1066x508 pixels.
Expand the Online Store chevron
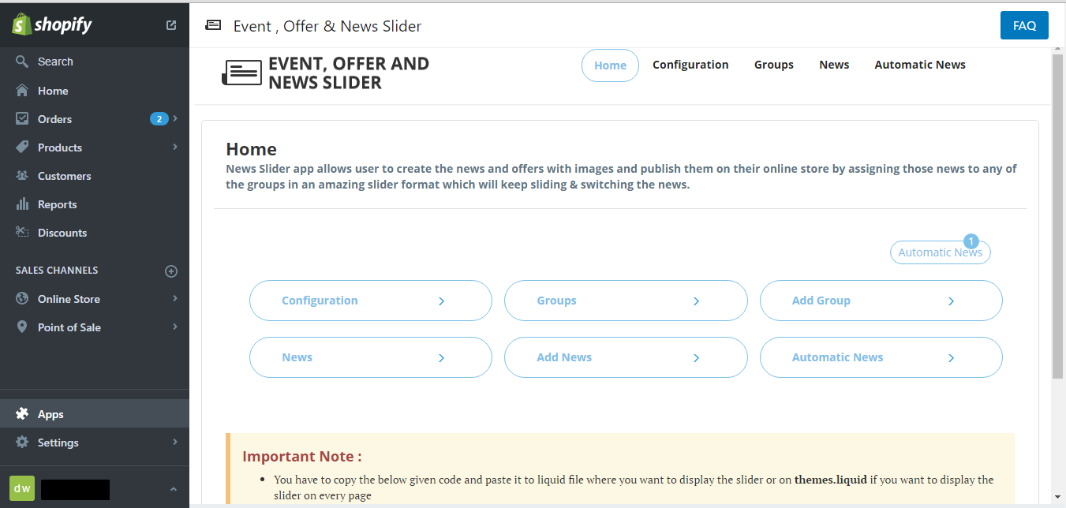click(175, 299)
